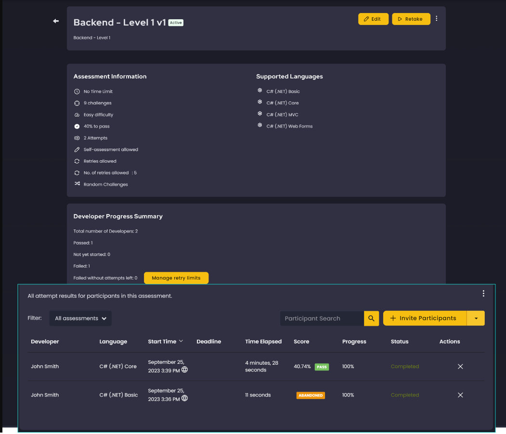Focus the Participant Search field
506x434 pixels.
point(322,318)
